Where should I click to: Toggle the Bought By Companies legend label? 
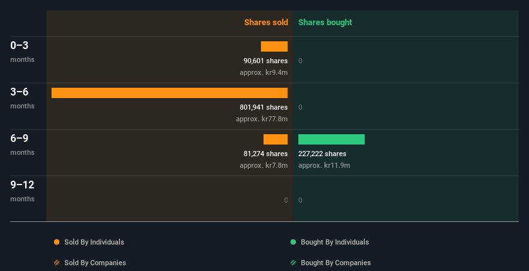[336, 263]
